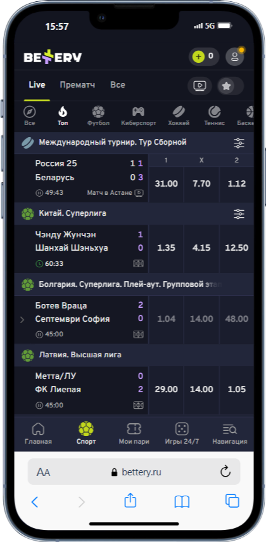Bet on 31.00 odds for Россия 25
This screenshot has width=266, height=542.
[166, 184]
